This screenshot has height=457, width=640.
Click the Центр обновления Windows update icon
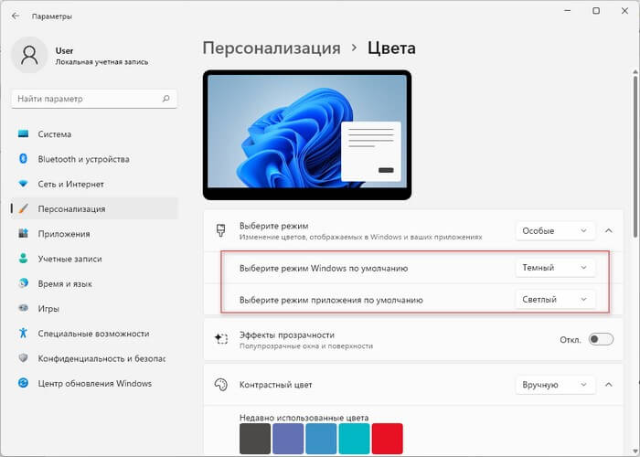click(23, 383)
